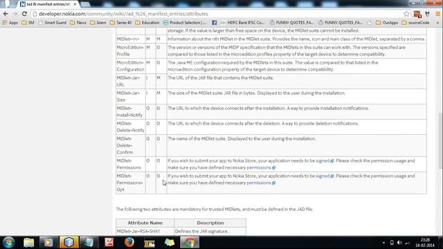
Task: Go back with the browser back arrow
Action: click(6, 14)
